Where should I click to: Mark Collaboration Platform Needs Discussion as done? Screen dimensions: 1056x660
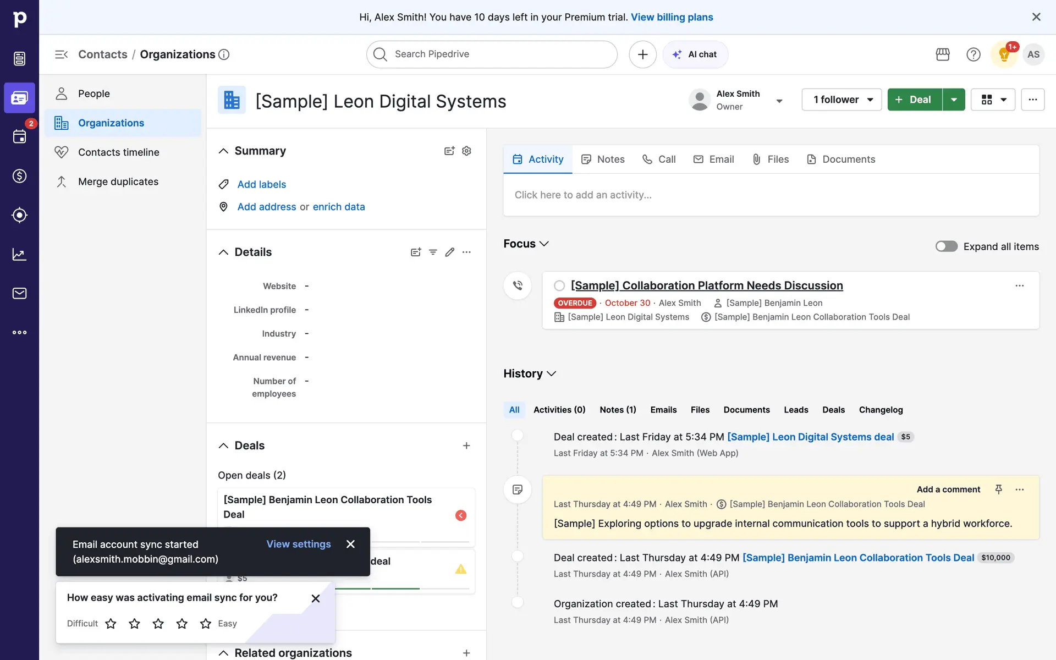(559, 285)
